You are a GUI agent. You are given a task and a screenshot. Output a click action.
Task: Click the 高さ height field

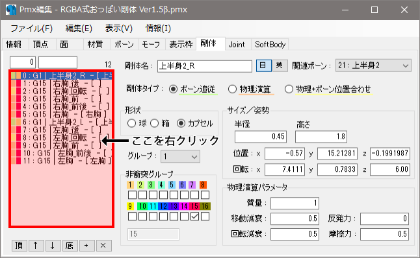pos(321,137)
